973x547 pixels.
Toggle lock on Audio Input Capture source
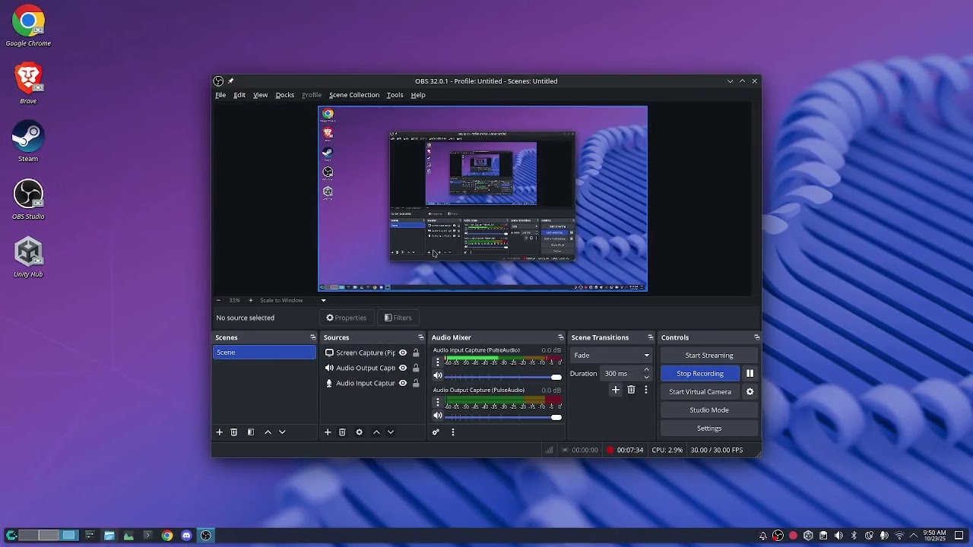point(416,383)
